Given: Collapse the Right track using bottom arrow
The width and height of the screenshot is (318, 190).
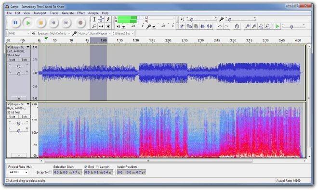Looking at the screenshot, I should tap(19, 155).
